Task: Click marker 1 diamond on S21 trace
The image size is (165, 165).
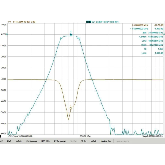Action: (71, 35)
